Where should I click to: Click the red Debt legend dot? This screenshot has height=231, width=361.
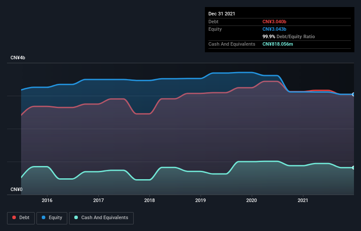point(14,217)
